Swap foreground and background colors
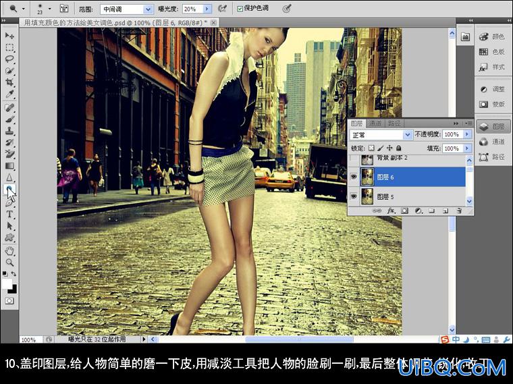Image resolution: width=513 pixels, height=384 pixels. (13, 273)
